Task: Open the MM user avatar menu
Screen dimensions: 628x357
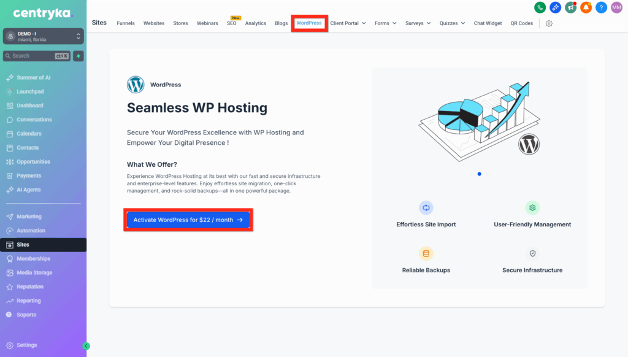Action: (x=617, y=7)
